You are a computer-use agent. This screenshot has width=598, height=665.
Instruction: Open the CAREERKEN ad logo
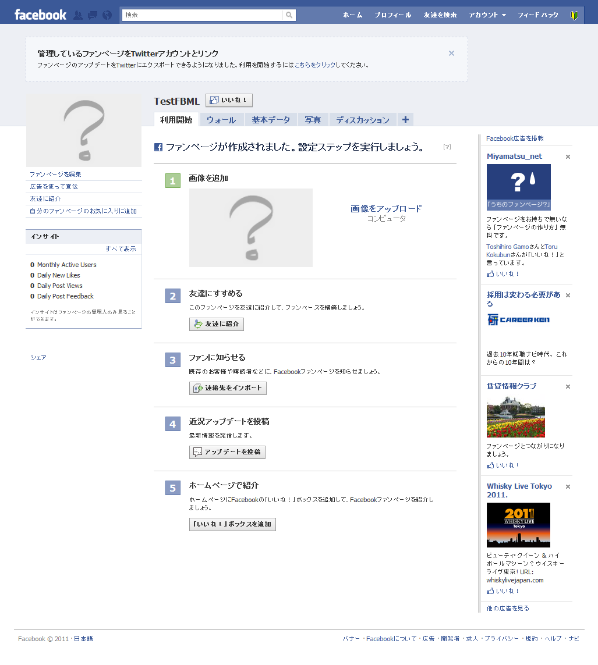pos(519,319)
